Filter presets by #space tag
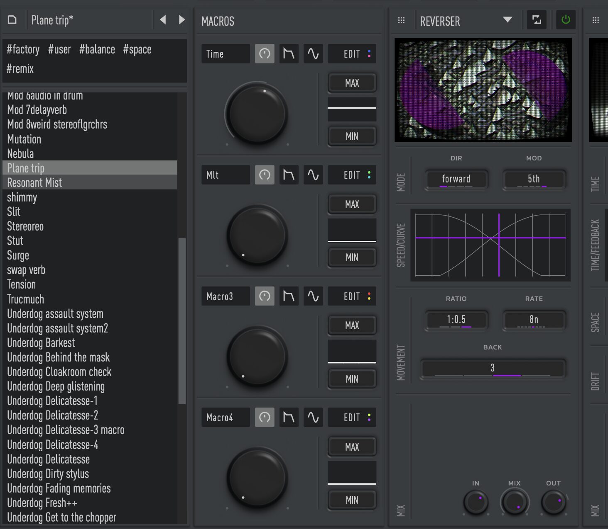 click(137, 49)
